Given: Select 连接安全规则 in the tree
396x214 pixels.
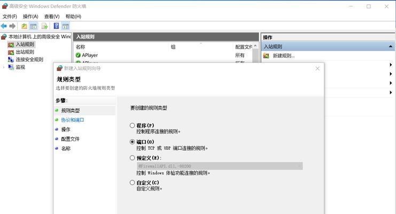Looking at the screenshot, I should point(29,59).
